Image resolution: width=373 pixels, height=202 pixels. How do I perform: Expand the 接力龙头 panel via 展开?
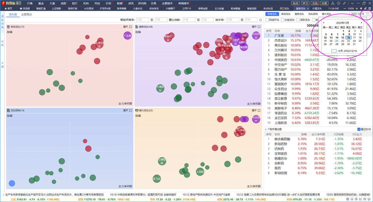pyautogui.click(x=254, y=111)
